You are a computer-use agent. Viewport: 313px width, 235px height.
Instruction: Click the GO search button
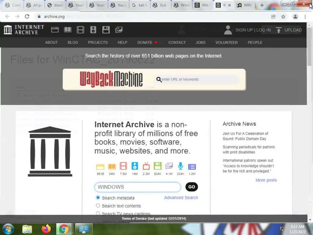pos(192,187)
